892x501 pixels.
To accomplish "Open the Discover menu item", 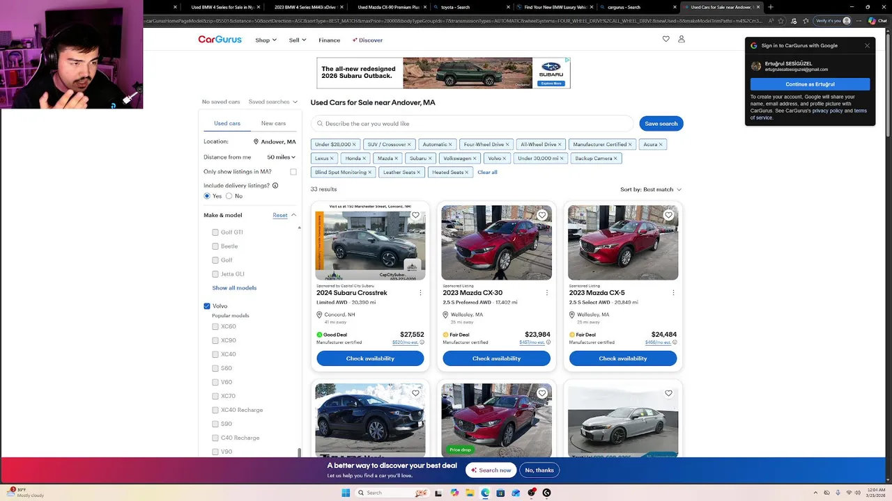I will click(367, 40).
